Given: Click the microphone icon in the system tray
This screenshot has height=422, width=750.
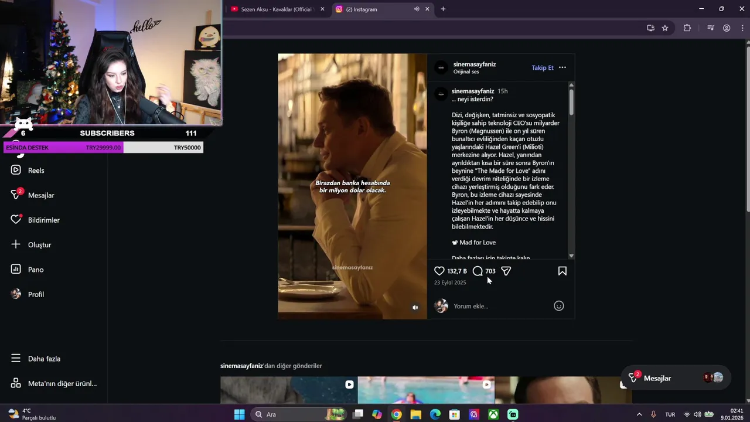Looking at the screenshot, I should pos(653,414).
